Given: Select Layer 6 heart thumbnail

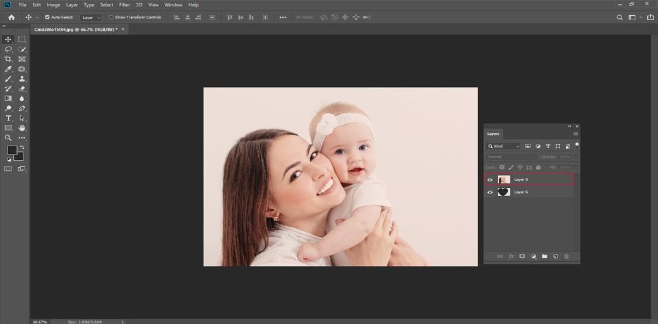Looking at the screenshot, I should pos(504,192).
